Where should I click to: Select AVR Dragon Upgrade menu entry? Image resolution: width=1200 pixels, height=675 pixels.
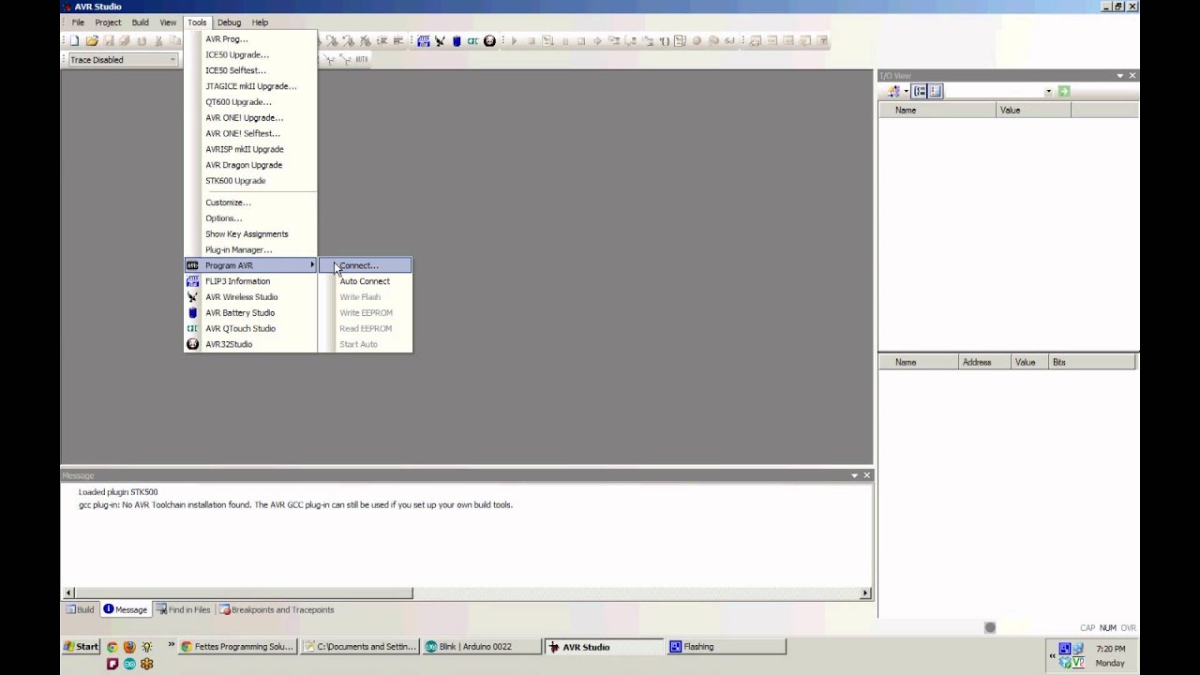point(251,165)
